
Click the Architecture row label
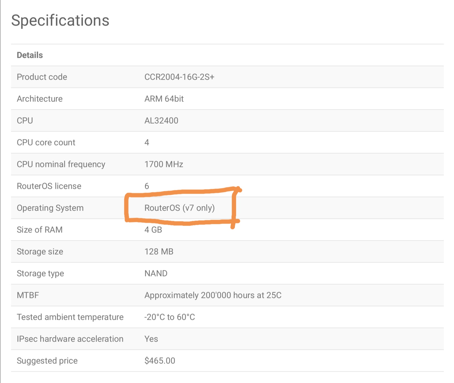tap(40, 99)
